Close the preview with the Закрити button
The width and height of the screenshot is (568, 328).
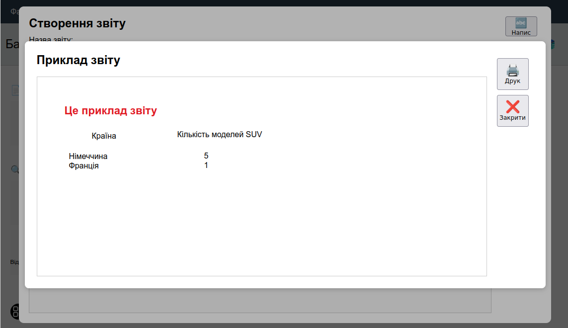pyautogui.click(x=512, y=111)
